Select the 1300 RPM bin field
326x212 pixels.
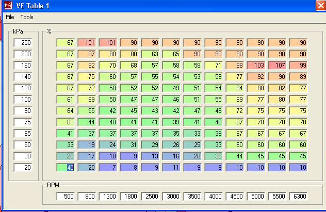(108, 197)
